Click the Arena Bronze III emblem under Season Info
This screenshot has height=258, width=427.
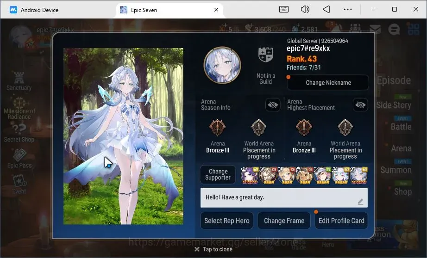[217, 128]
